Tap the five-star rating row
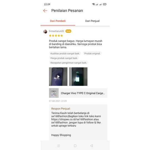 56,36
